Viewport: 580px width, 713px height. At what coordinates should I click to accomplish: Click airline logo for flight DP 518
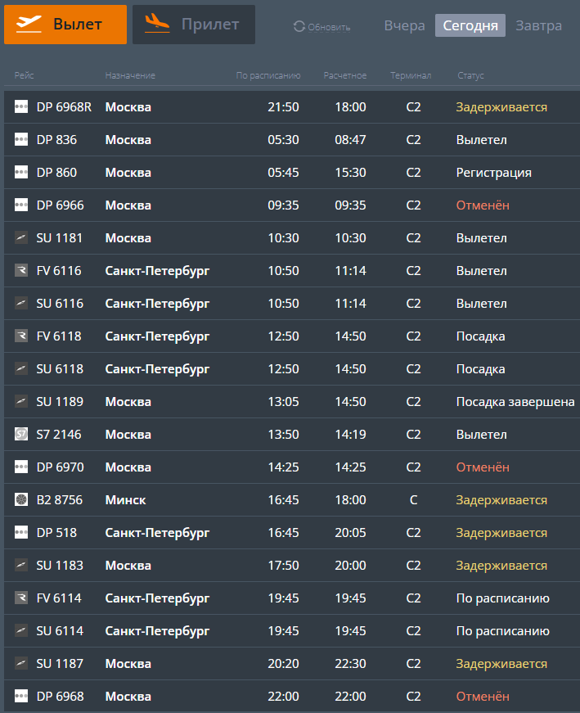point(21,532)
